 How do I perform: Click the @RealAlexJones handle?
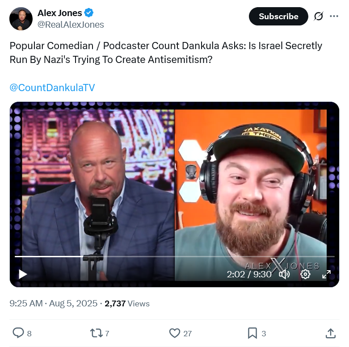pyautogui.click(x=71, y=25)
